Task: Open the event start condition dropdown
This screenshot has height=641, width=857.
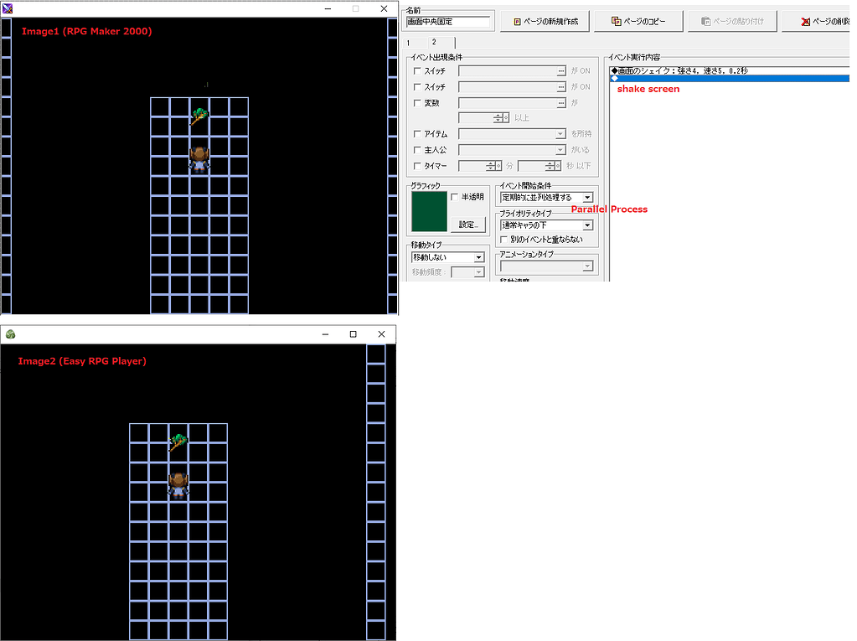Action: [x=587, y=198]
